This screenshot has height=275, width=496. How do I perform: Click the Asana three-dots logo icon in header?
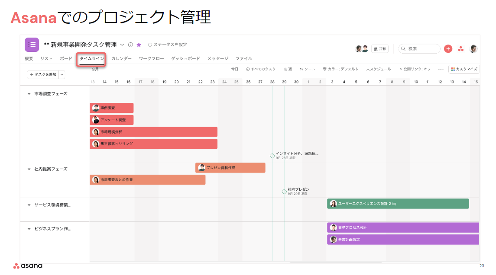click(x=460, y=48)
